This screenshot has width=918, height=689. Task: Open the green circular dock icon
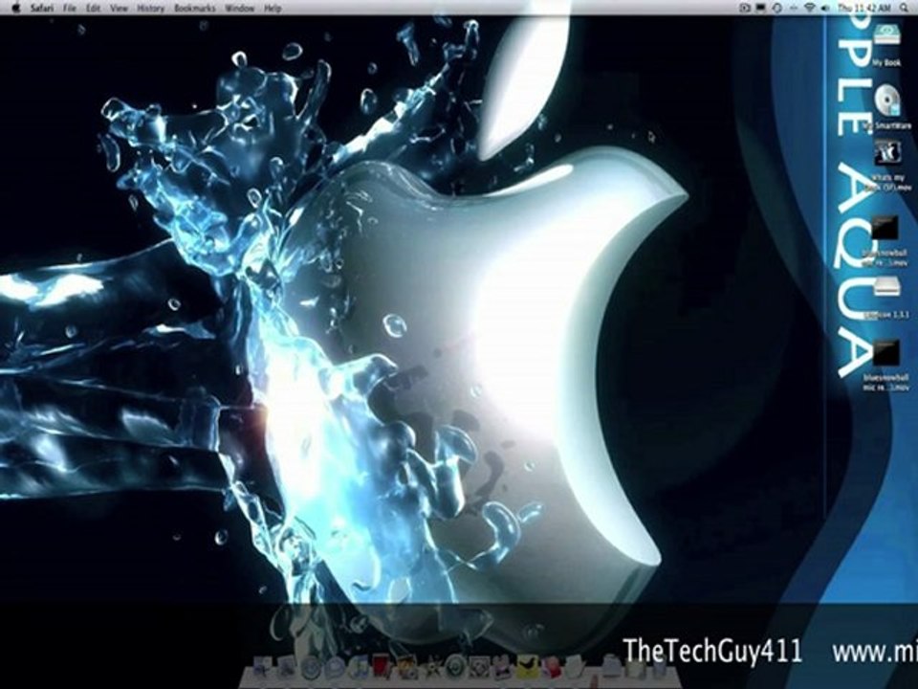tap(455, 667)
